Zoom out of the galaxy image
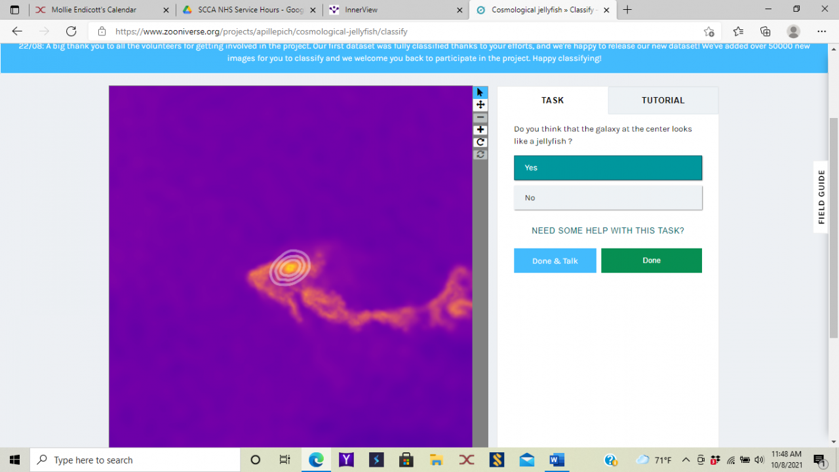The height and width of the screenshot is (472, 839). coord(480,117)
